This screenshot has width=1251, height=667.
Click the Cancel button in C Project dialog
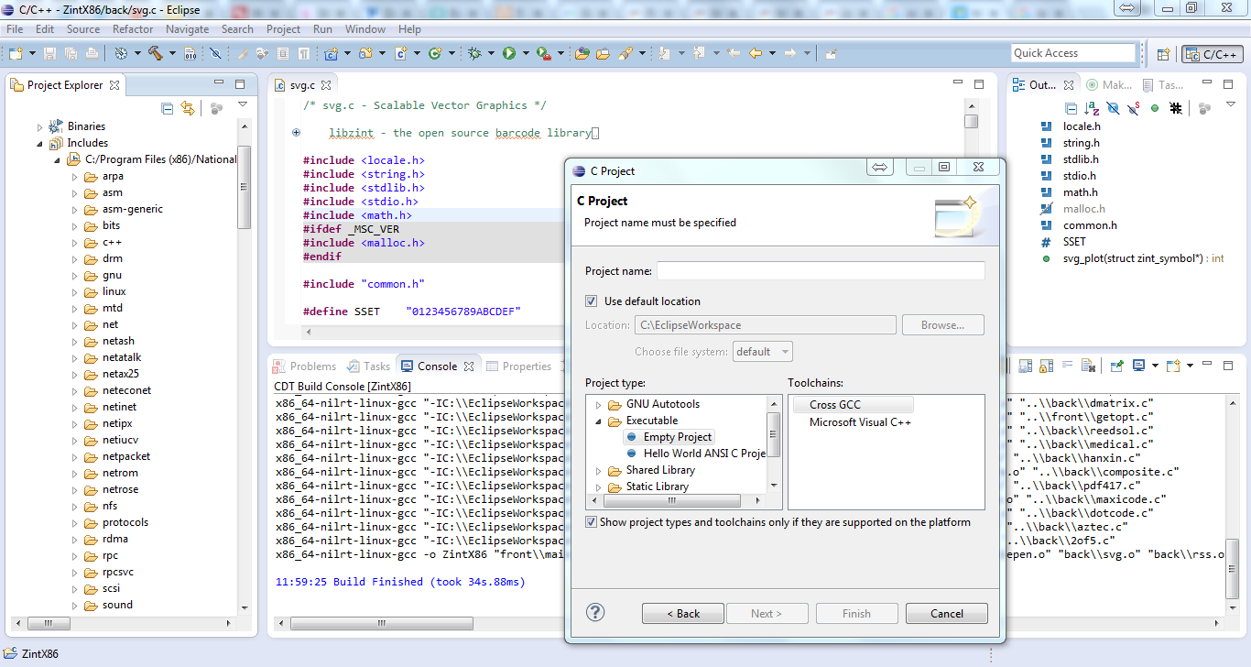(946, 614)
